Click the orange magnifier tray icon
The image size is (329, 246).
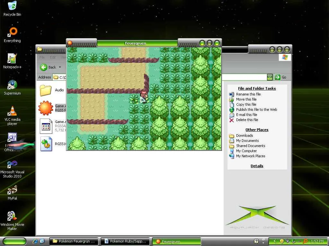pos(305,241)
